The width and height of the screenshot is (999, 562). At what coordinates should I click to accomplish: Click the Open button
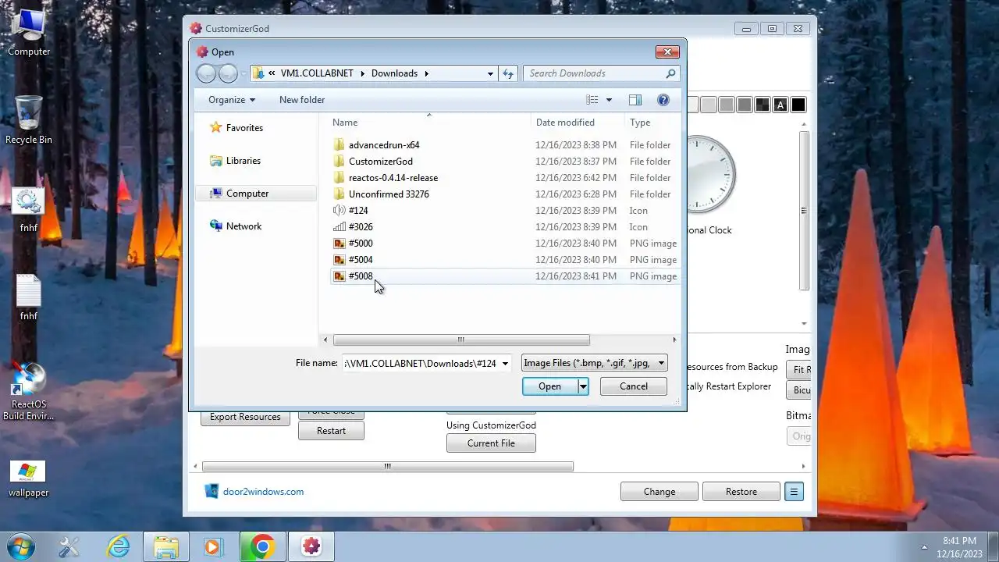pos(549,386)
